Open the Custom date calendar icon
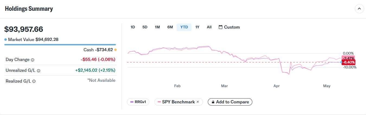 click(221, 27)
